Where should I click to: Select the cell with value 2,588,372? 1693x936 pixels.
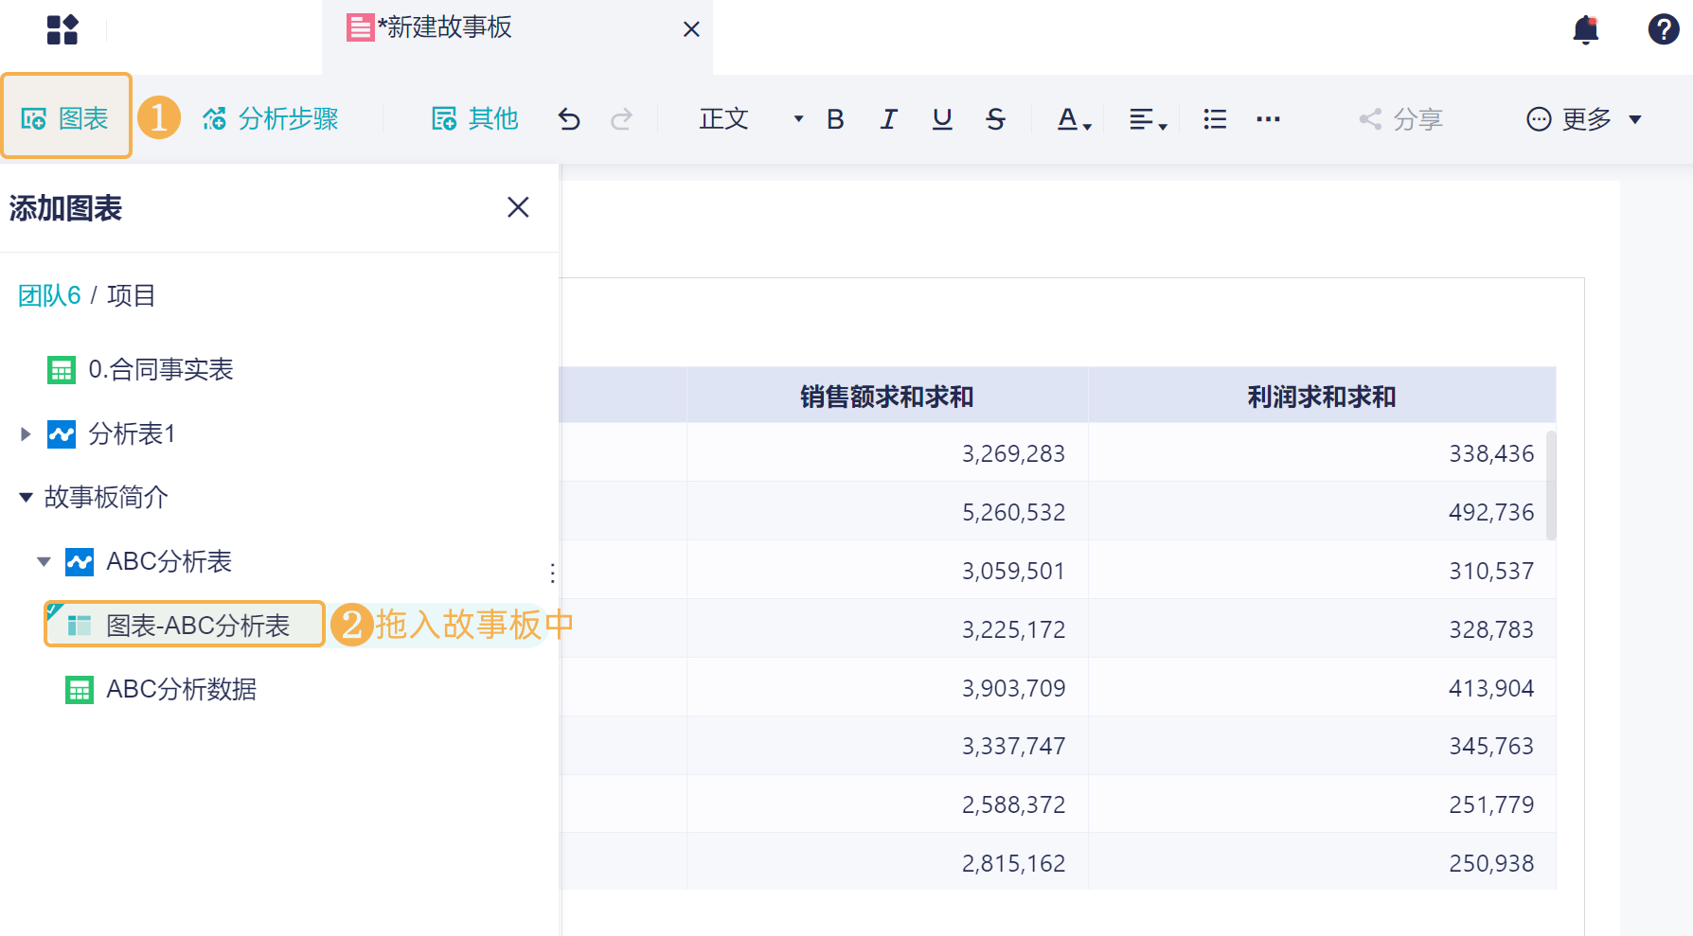click(887, 804)
